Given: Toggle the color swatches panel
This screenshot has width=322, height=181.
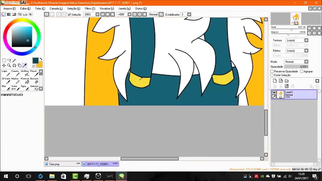Looking at the screenshot, I should click(x=25, y=14).
